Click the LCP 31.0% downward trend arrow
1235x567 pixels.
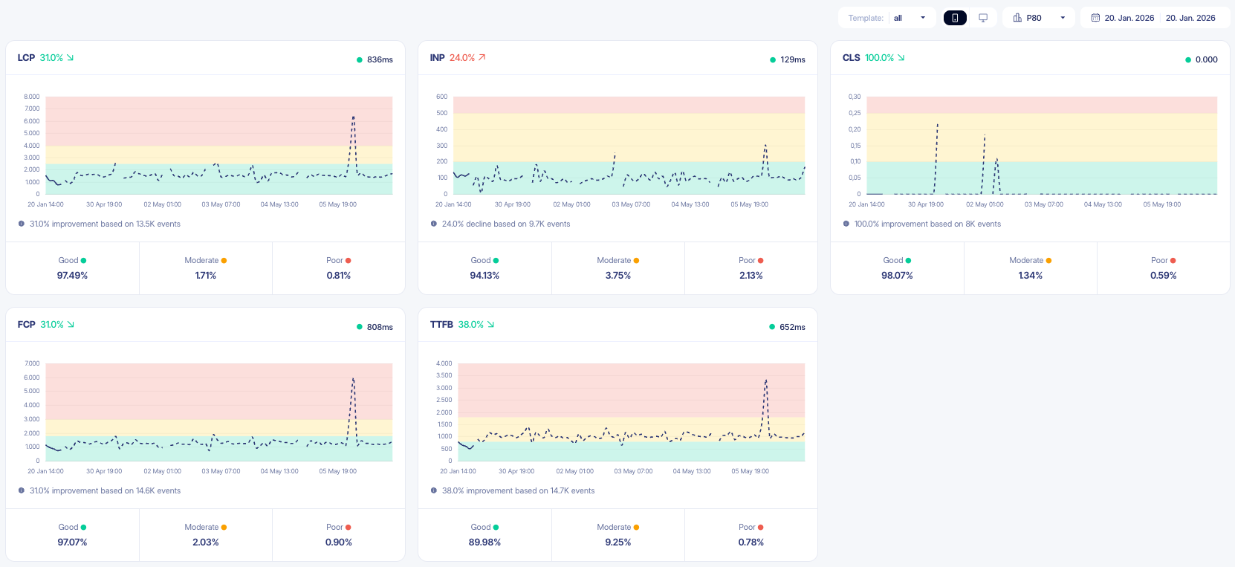70,58
